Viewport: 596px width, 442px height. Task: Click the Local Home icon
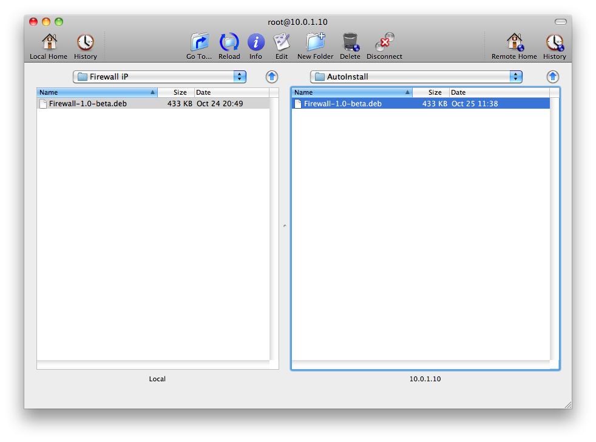point(49,42)
